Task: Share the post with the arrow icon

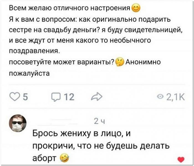Action: pyautogui.click(x=97, y=97)
